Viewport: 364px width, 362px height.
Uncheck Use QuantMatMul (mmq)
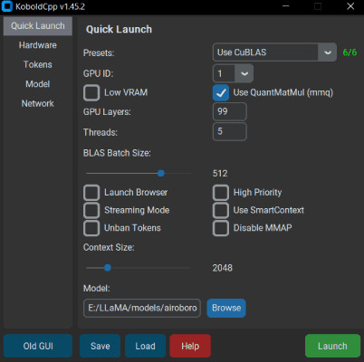221,92
